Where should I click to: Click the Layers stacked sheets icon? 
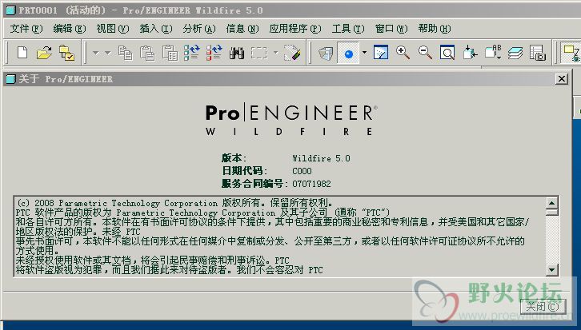tap(515, 54)
